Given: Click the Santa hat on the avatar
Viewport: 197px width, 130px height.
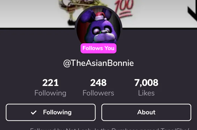Looking at the screenshot, I should coord(101,17).
